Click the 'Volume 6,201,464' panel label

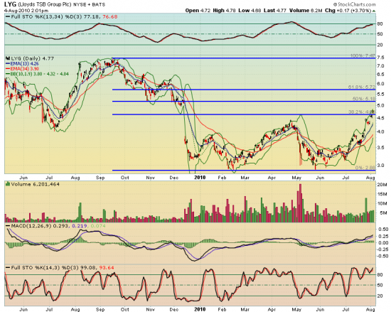pos(35,184)
